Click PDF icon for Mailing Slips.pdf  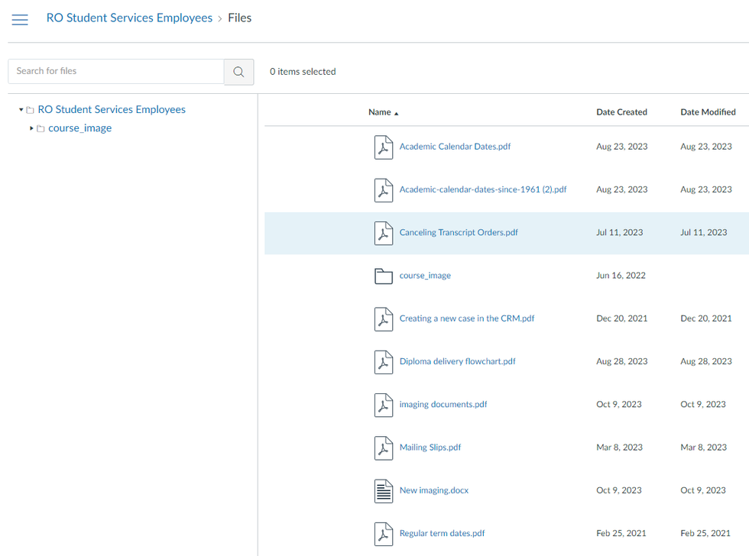pyautogui.click(x=384, y=448)
